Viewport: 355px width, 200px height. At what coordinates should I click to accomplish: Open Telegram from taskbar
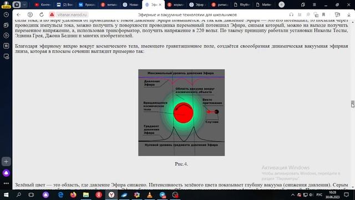click(x=163, y=195)
